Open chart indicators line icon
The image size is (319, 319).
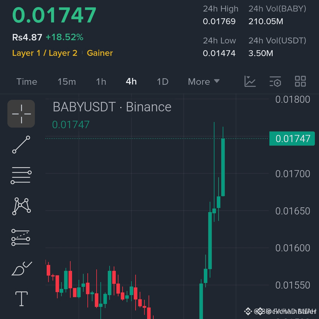[x=250, y=82]
